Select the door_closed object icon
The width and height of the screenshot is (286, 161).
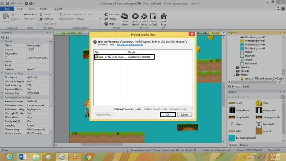pos(232,110)
